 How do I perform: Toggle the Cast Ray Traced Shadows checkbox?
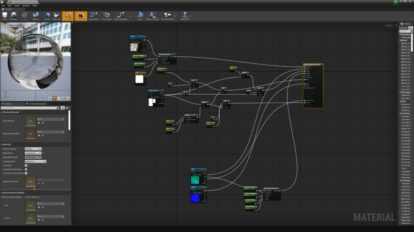click(26, 173)
